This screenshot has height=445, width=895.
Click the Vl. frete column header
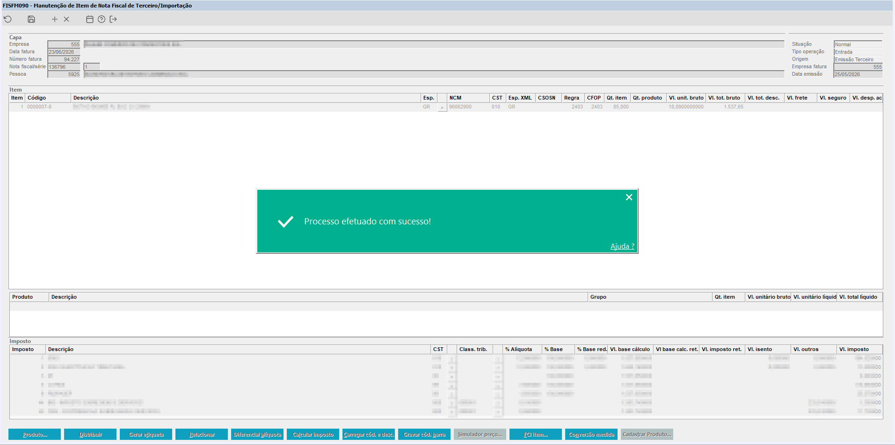[x=800, y=98]
